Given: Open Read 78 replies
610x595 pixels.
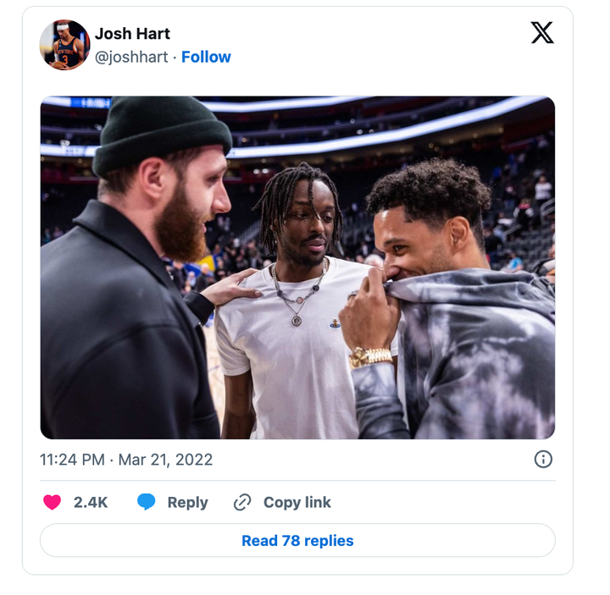Looking at the screenshot, I should (x=297, y=541).
